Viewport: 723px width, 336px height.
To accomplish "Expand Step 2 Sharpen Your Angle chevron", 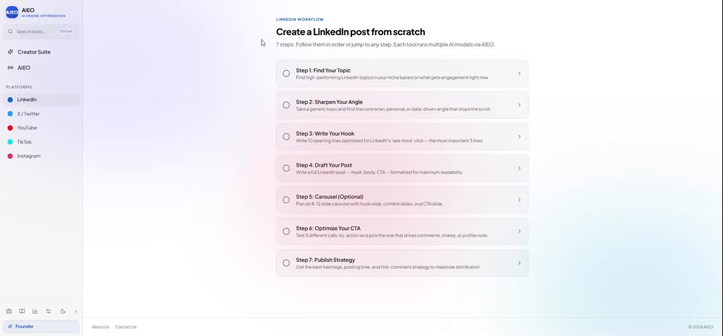I will [x=519, y=105].
